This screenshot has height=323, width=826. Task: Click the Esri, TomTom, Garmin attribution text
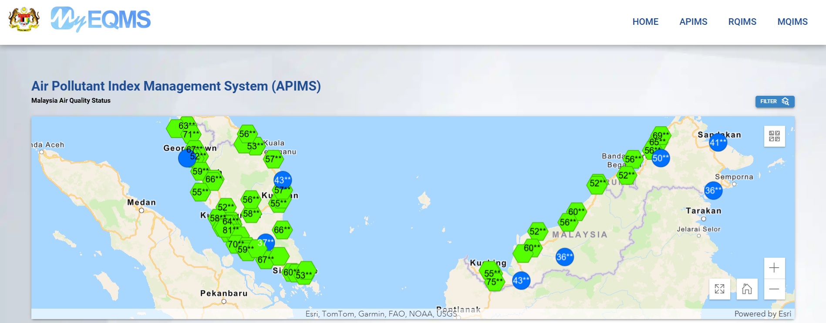click(381, 314)
